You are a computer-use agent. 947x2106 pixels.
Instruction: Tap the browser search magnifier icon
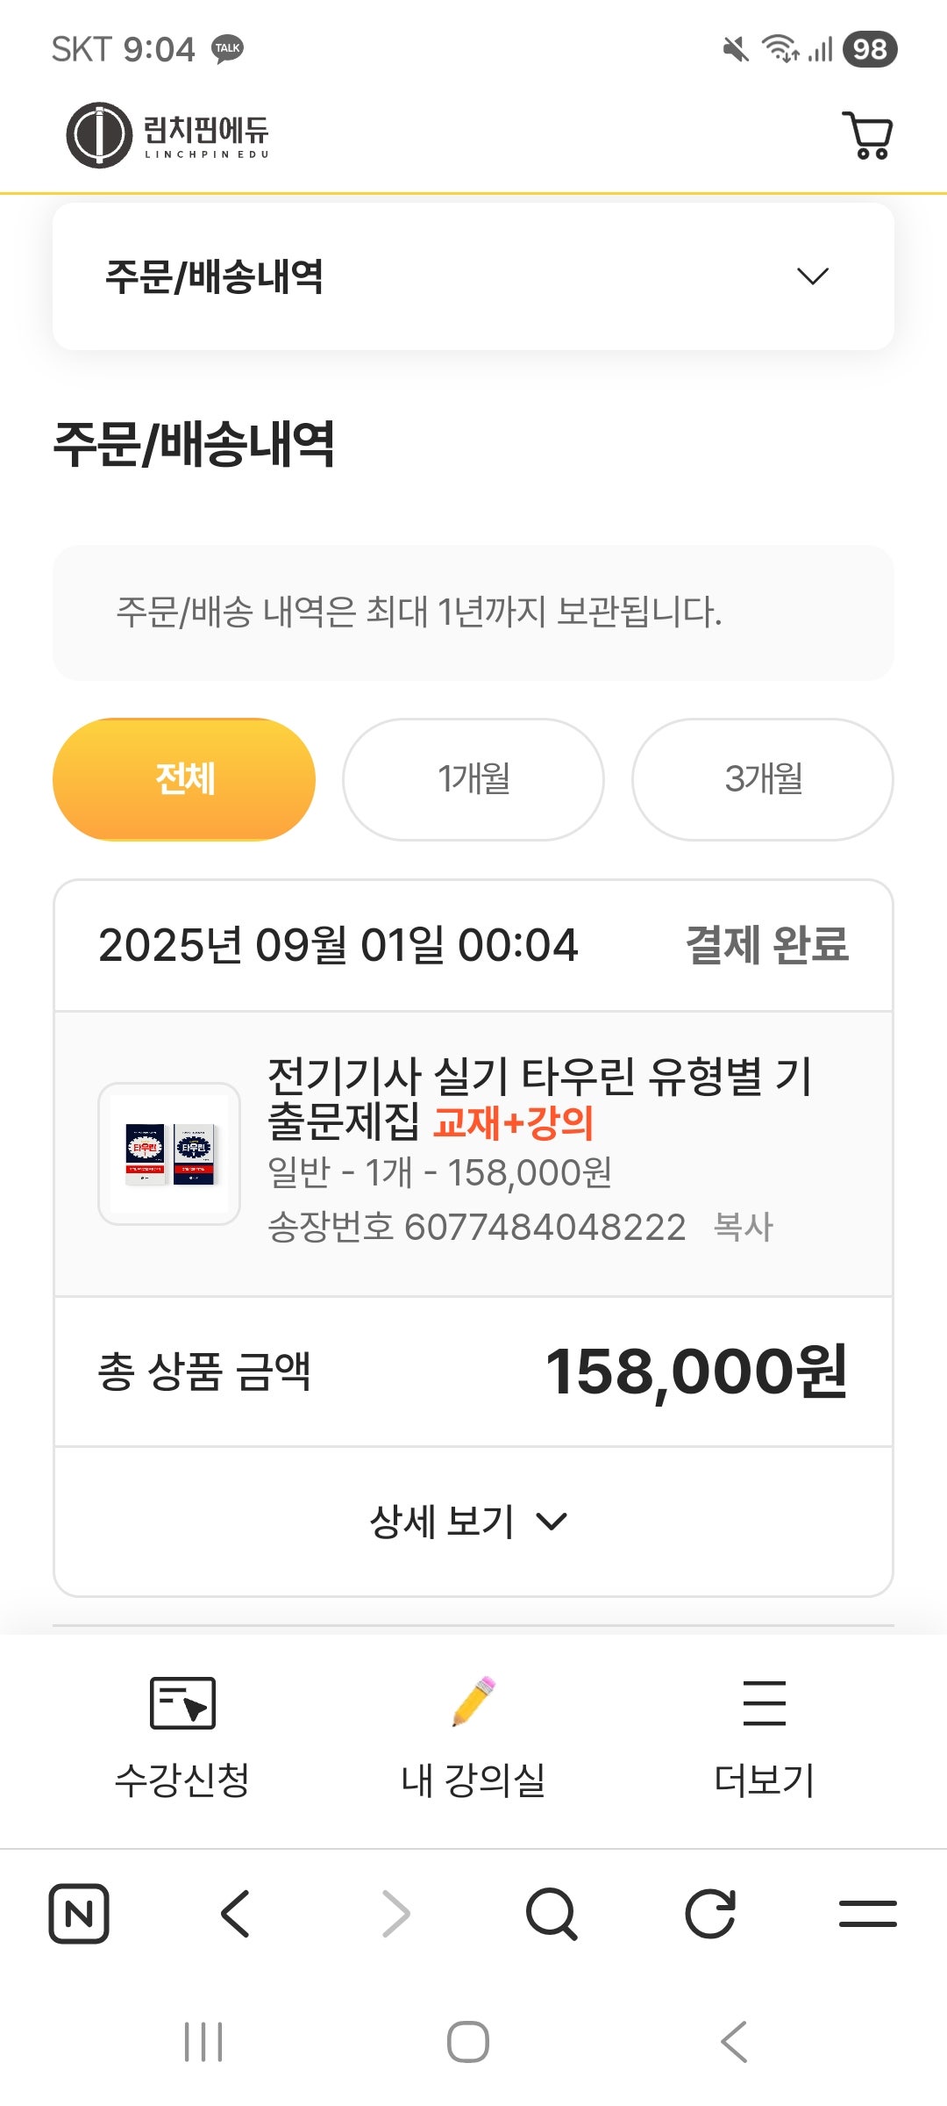coord(552,1913)
